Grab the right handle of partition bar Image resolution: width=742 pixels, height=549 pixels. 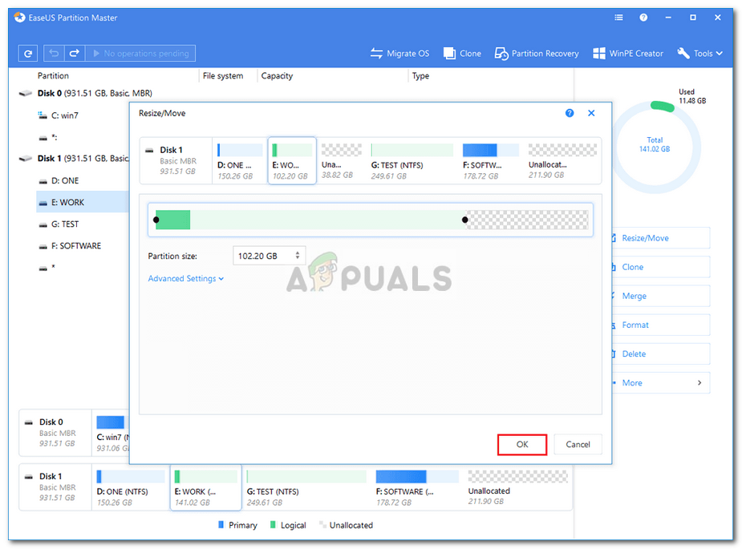(464, 220)
